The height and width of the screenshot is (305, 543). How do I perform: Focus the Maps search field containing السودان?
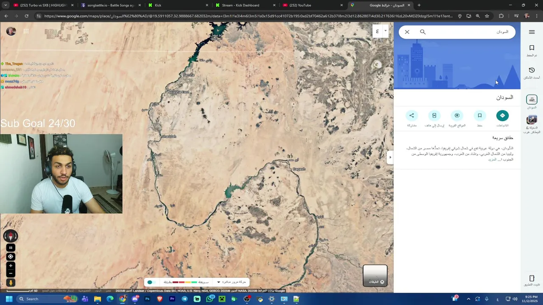pyautogui.click(x=469, y=32)
